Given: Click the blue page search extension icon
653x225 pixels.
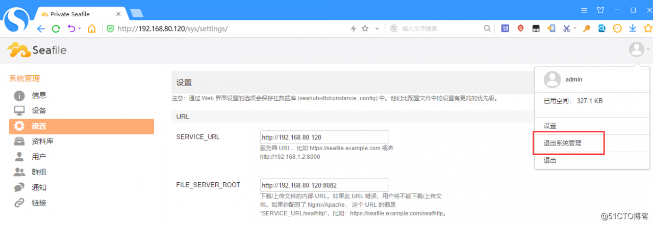Looking at the screenshot, I should (602, 29).
